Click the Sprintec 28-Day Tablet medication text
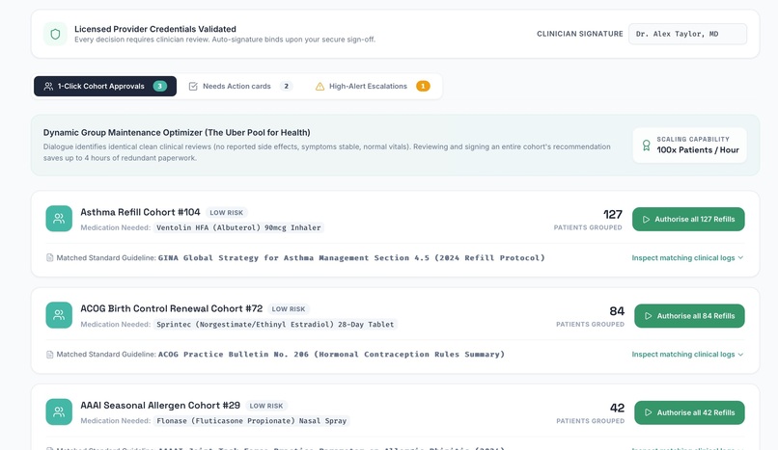Screen dimensions: 778x450 point(275,325)
